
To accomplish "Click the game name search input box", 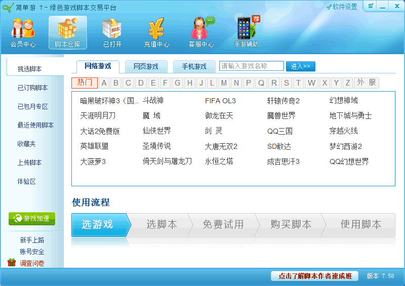I will point(251,66).
